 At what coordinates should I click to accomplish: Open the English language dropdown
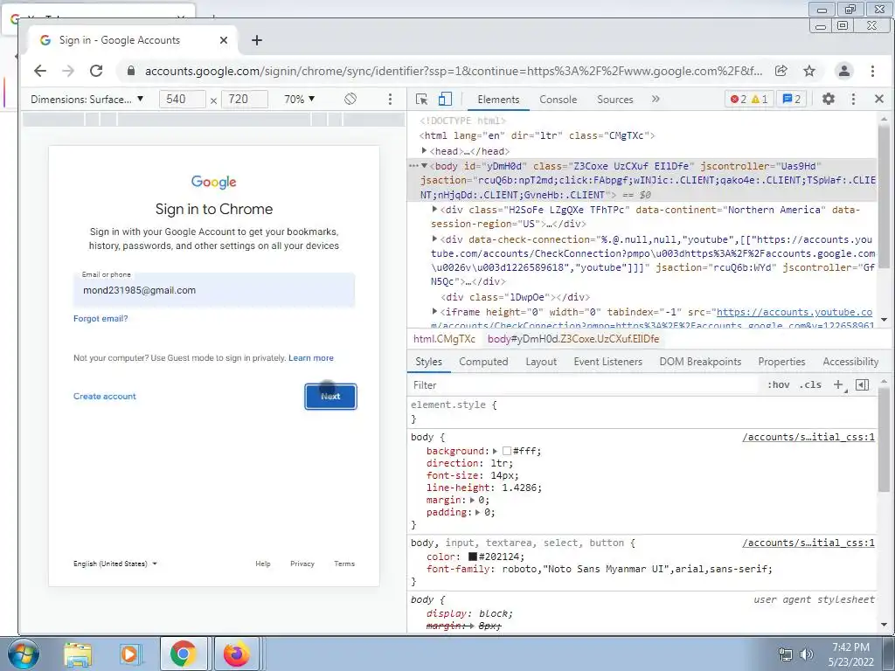(x=114, y=564)
